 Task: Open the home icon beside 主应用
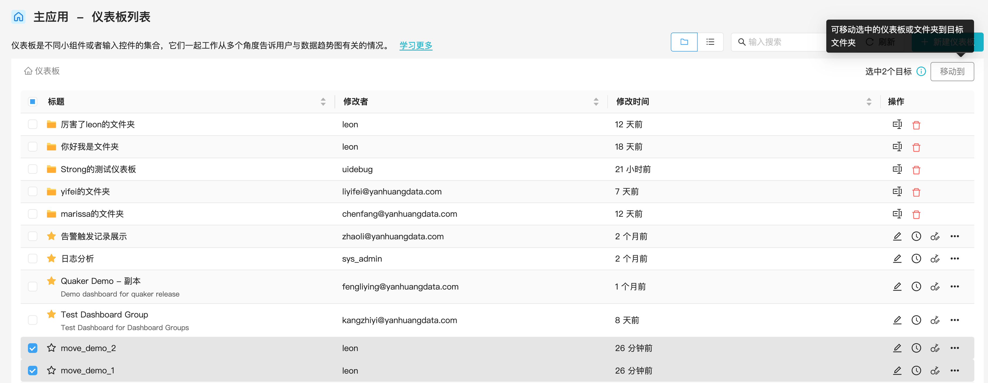19,17
